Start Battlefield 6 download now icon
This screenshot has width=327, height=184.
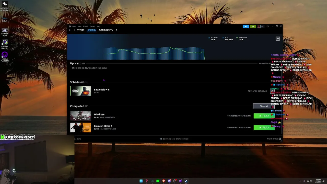(272, 91)
